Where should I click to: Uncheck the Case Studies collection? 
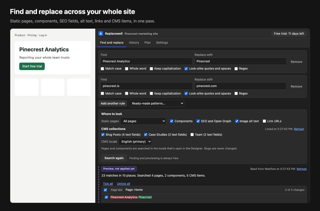pyautogui.click(x=145, y=135)
